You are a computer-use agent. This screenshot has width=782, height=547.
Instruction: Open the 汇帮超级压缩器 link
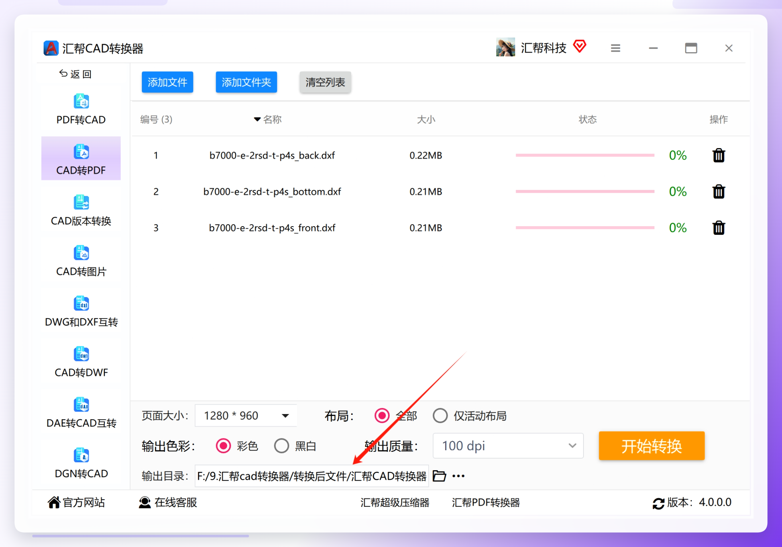[395, 502]
